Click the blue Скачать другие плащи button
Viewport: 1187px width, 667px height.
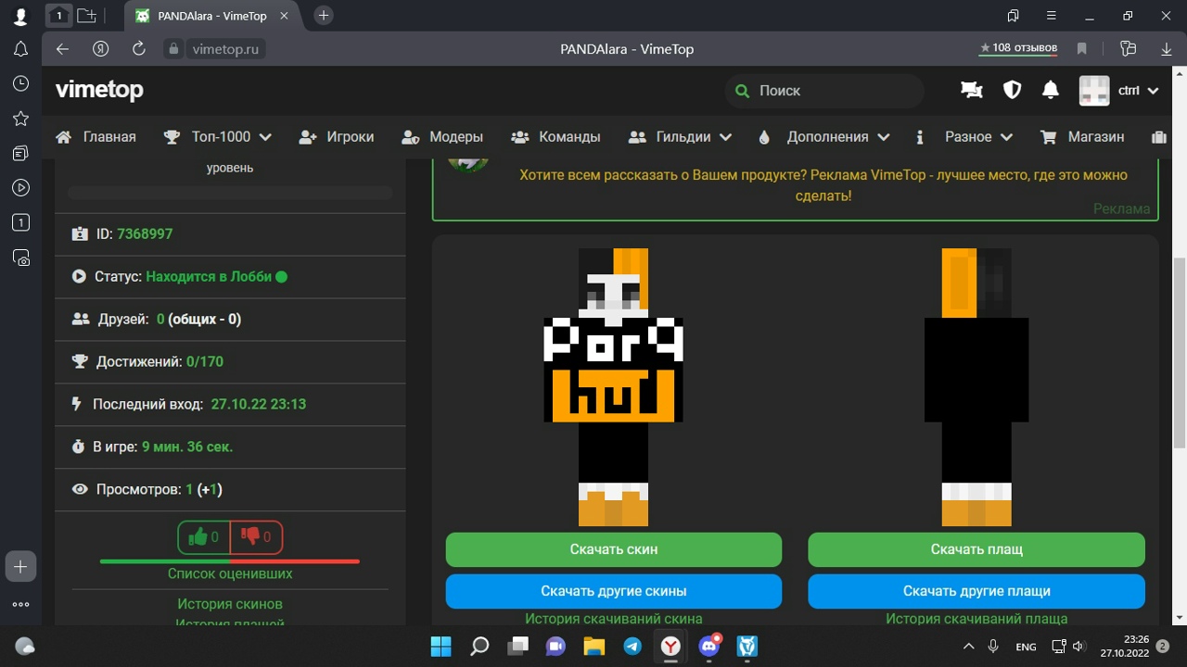tap(976, 591)
